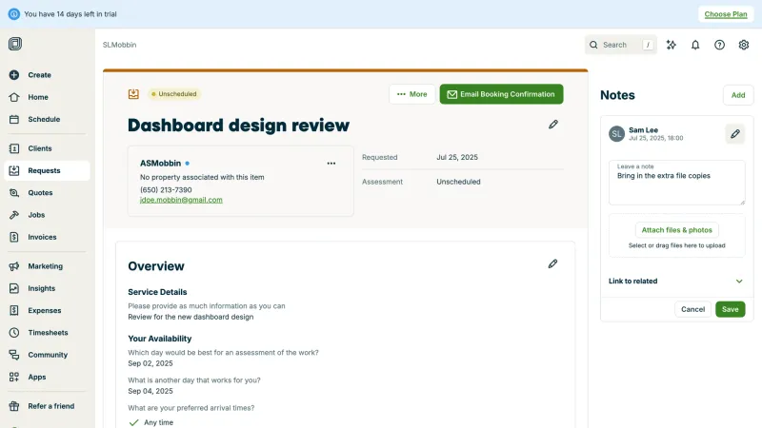Open the Clients section
The width and height of the screenshot is (762, 428).
(47, 148)
